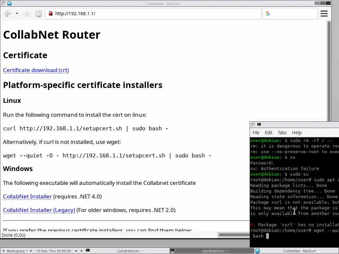Open the window menu icon on NetSurf title bar
The image size is (339, 254).
tap(3, 3)
